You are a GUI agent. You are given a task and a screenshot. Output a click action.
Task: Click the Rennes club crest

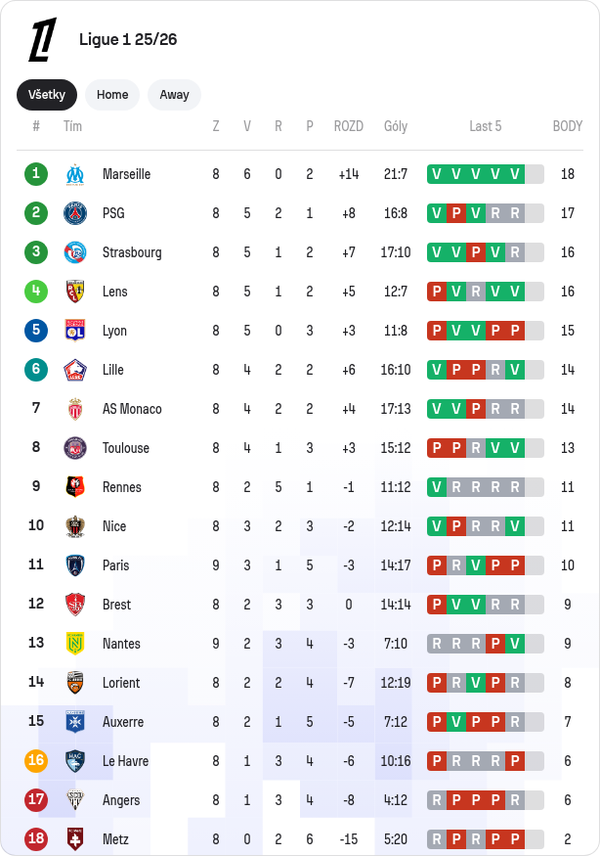(75, 487)
